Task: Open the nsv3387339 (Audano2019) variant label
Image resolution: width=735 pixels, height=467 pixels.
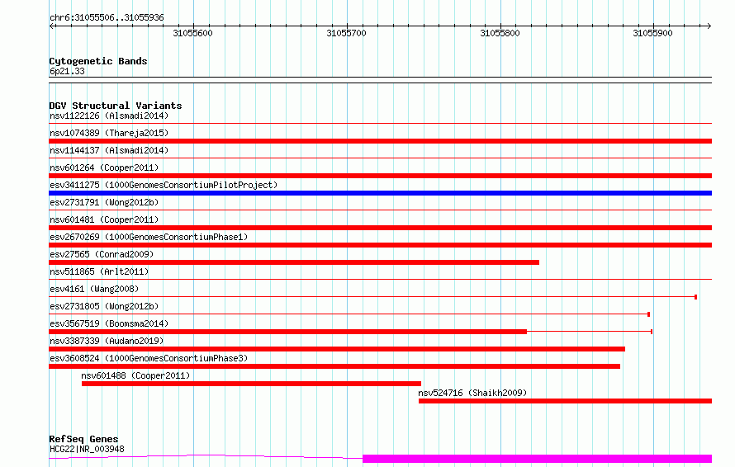Action: tap(107, 341)
